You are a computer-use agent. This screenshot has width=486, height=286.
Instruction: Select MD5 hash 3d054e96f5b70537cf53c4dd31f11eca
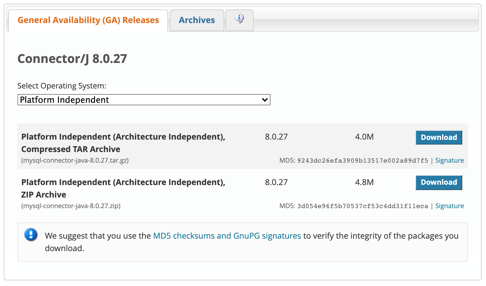pyautogui.click(x=363, y=206)
